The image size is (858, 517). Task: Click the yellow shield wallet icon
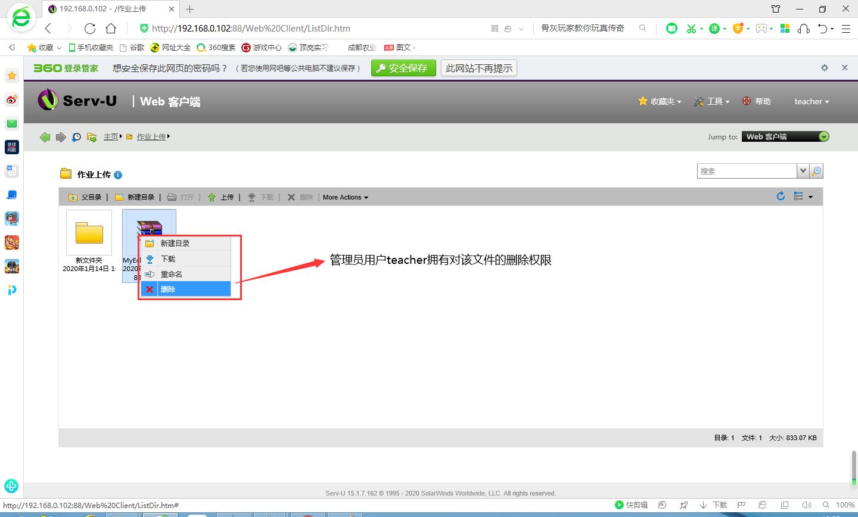pyautogui.click(x=738, y=28)
